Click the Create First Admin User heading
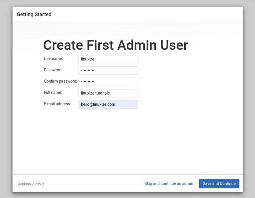This screenshot has height=198, width=255. (x=116, y=45)
